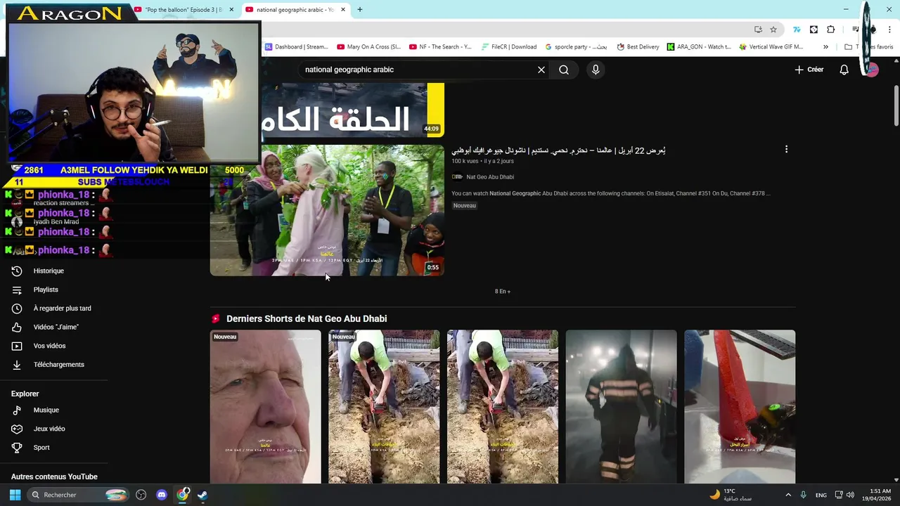The width and height of the screenshot is (900, 506).
Task: Open Windows Start menu
Action: coord(15,495)
